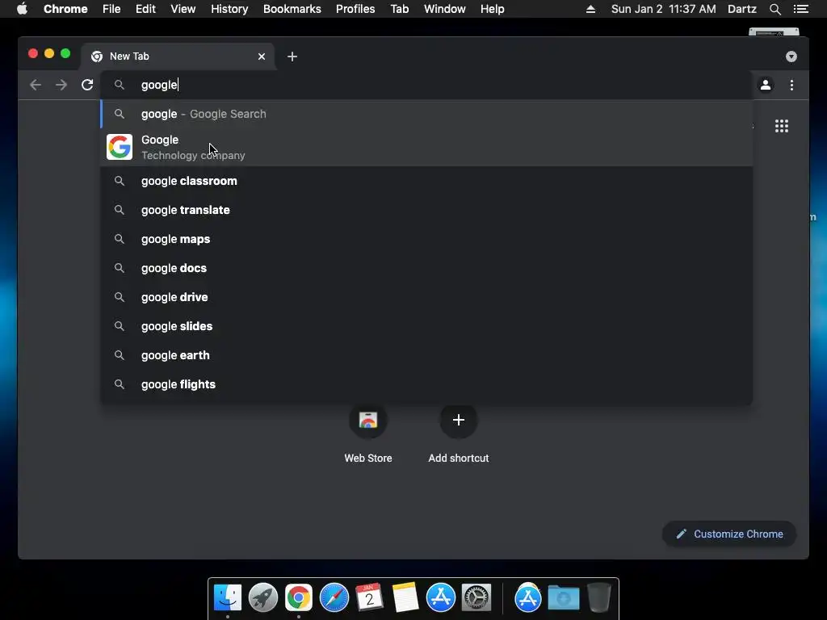Select the New Tab tab
Screen dimensions: 827x620
177,57
